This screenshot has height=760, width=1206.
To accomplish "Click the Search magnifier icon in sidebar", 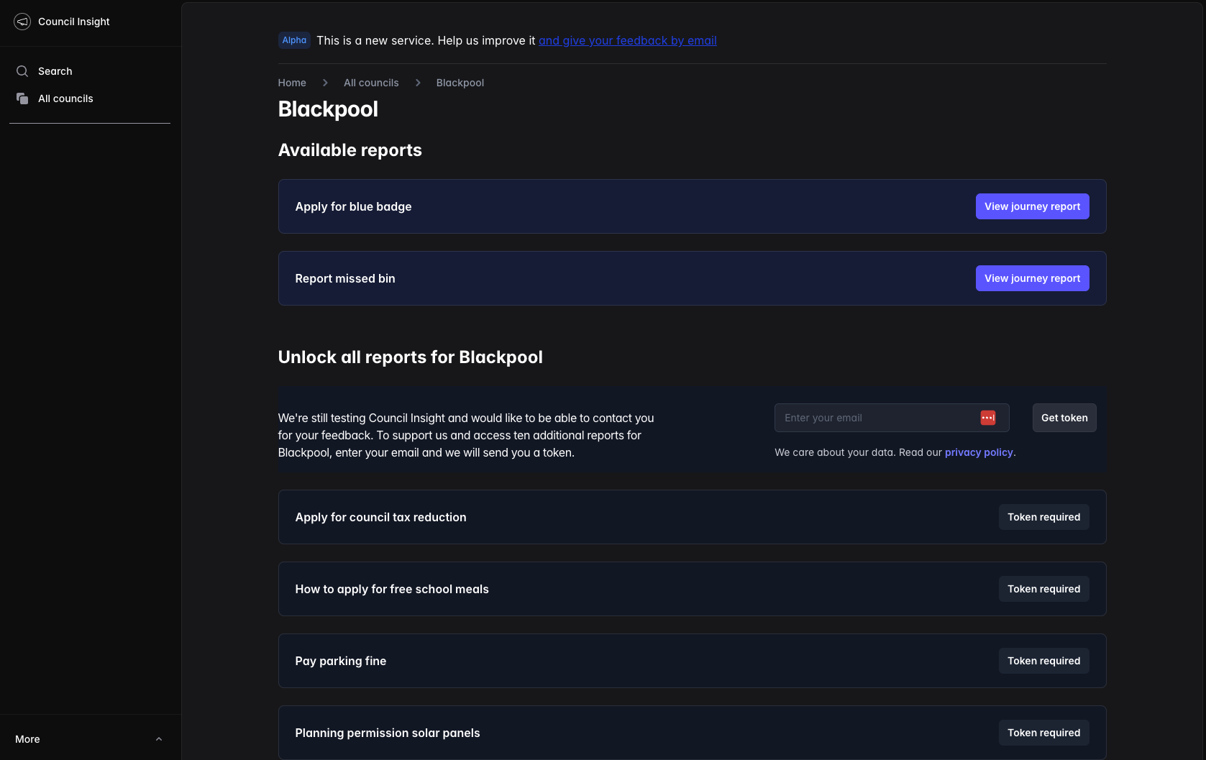I will click(x=22, y=71).
